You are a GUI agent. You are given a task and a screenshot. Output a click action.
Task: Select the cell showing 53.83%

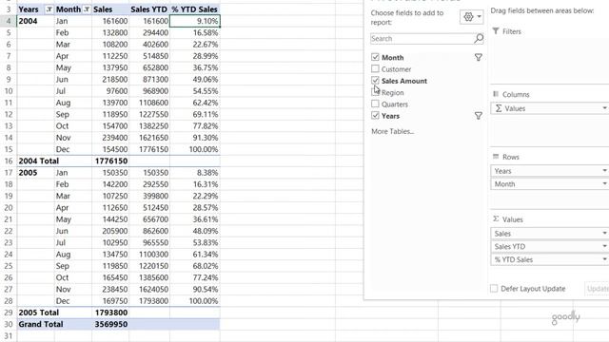tap(194, 242)
